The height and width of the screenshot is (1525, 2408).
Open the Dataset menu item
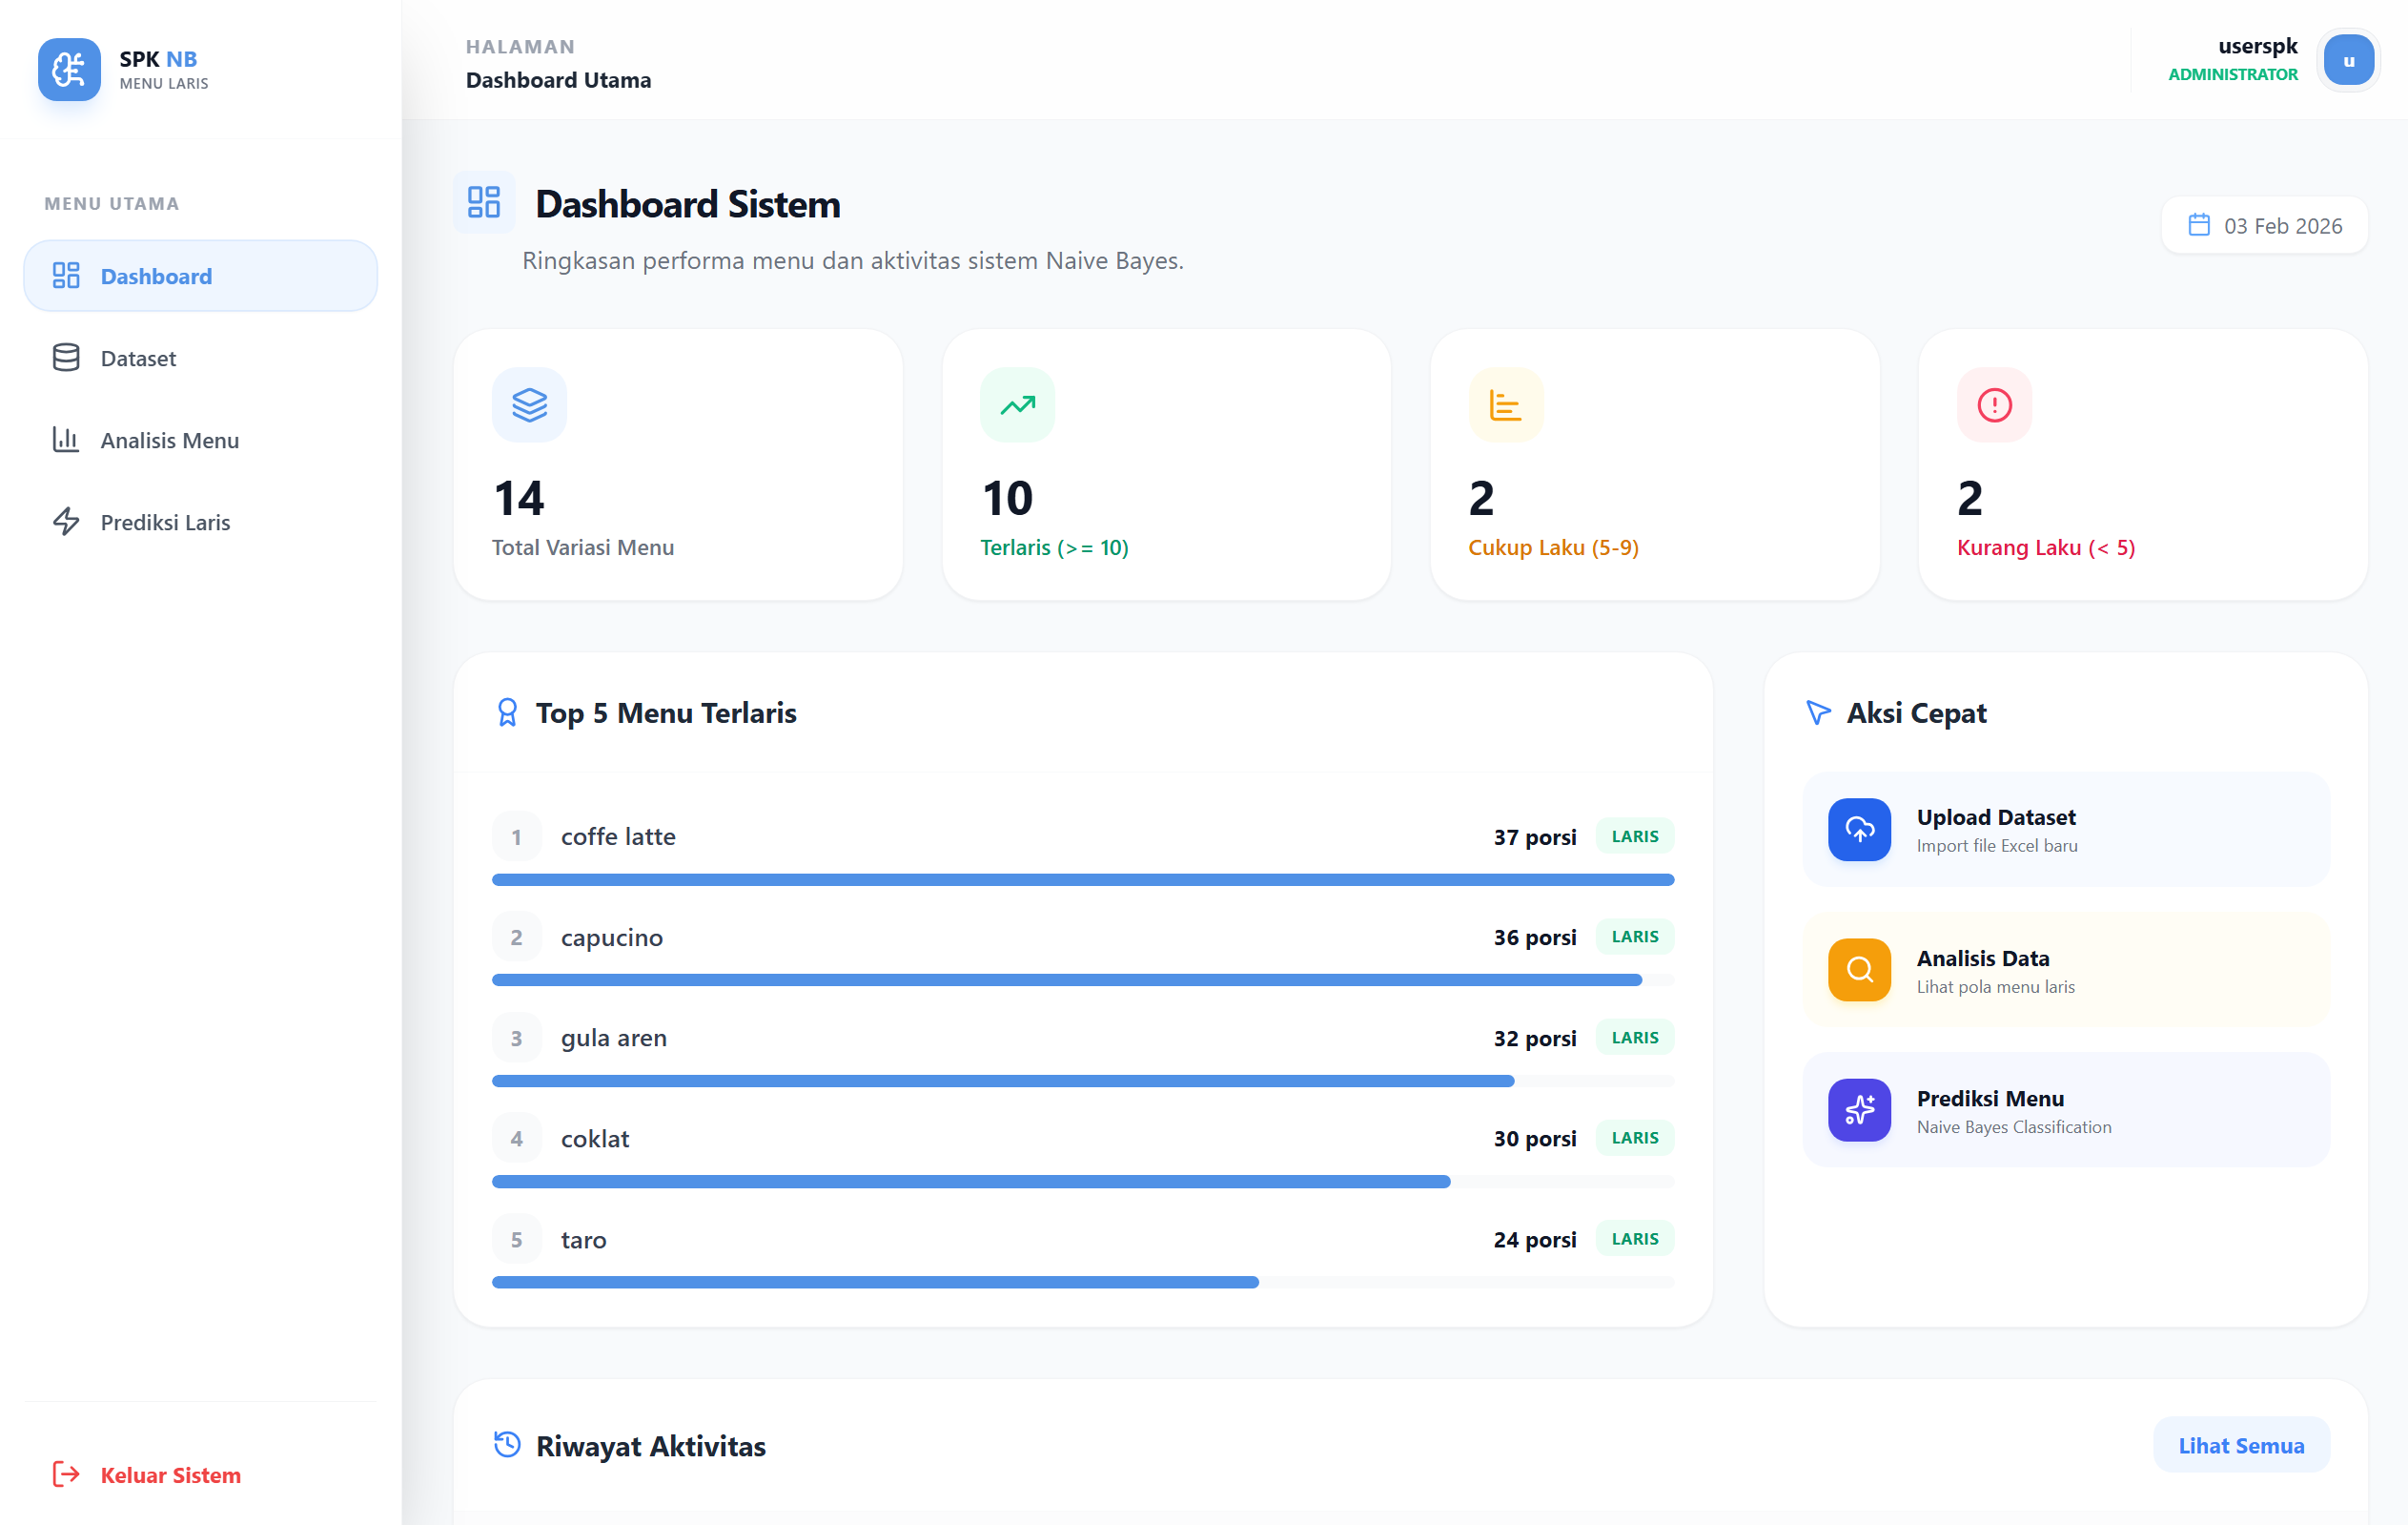pyautogui.click(x=137, y=358)
